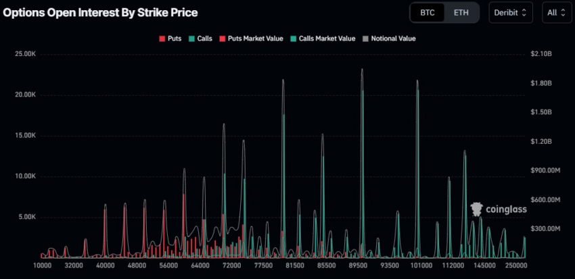Switch to the ETH tab
575x279 pixels.
461,12
